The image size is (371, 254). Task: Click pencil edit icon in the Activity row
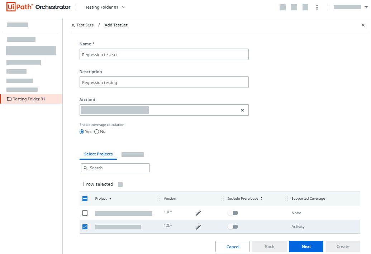click(198, 226)
